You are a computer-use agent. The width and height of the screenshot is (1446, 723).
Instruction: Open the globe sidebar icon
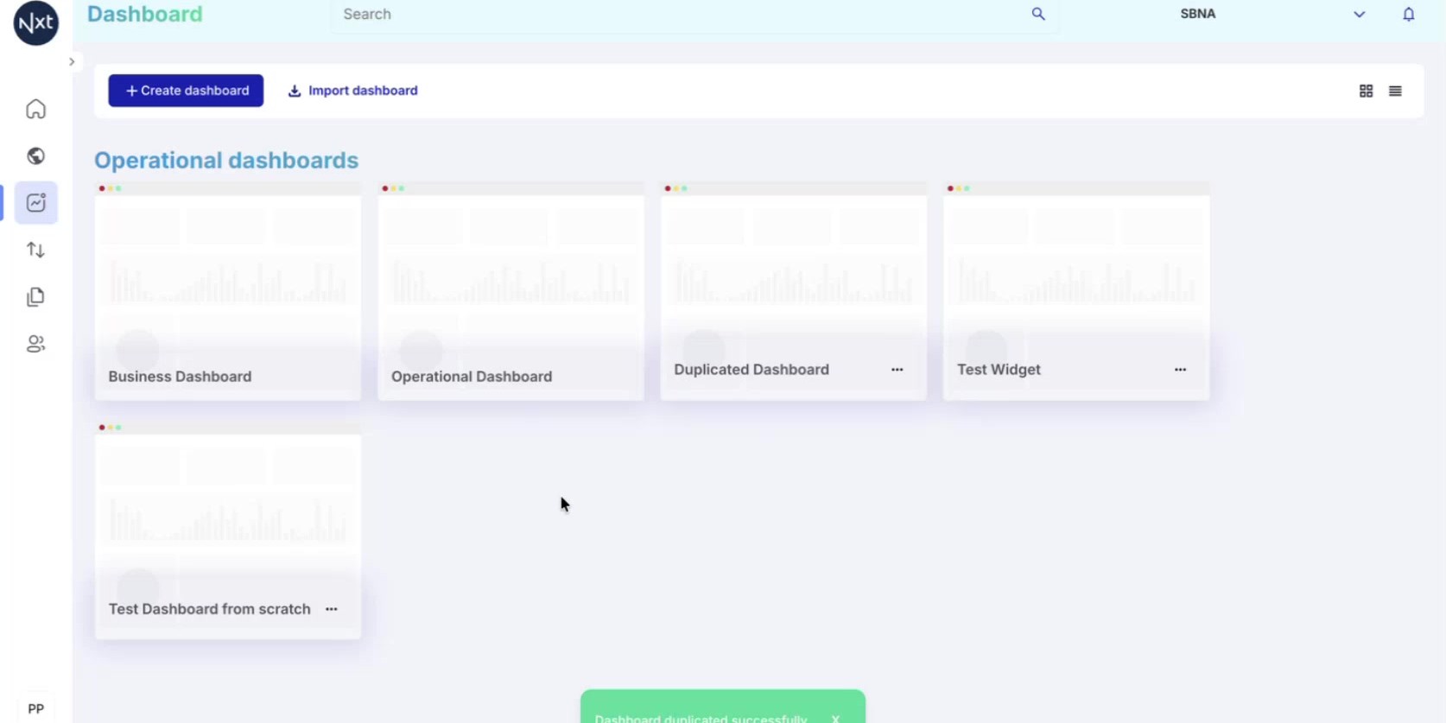pos(36,155)
